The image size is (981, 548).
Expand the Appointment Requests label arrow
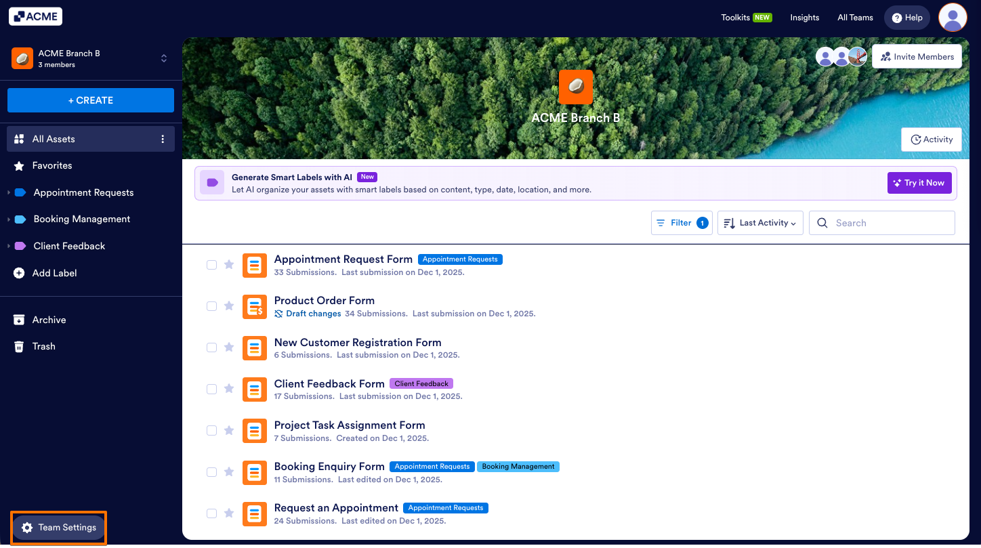pos(9,192)
